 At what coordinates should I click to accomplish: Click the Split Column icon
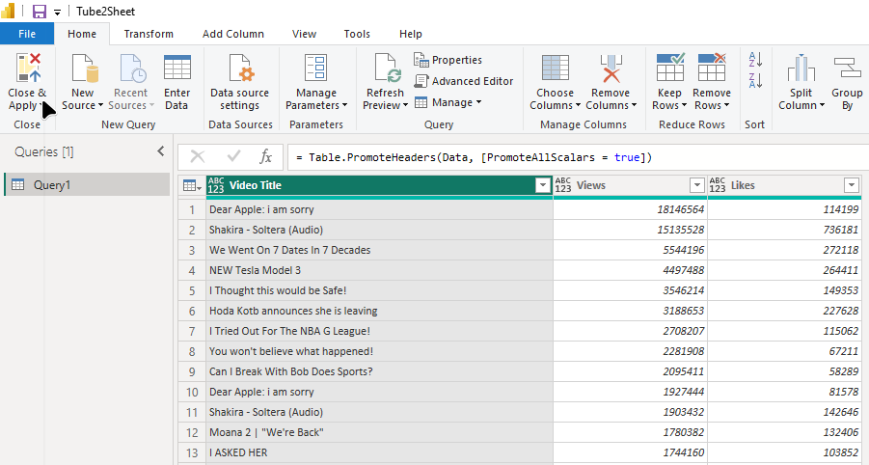[801, 68]
